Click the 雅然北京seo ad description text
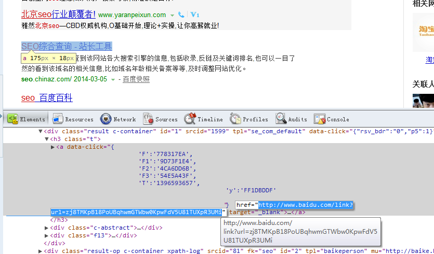 point(120,26)
